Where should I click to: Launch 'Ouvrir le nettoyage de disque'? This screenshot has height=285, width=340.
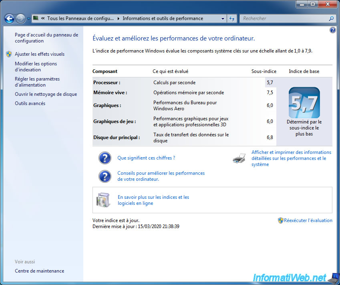[46, 94]
